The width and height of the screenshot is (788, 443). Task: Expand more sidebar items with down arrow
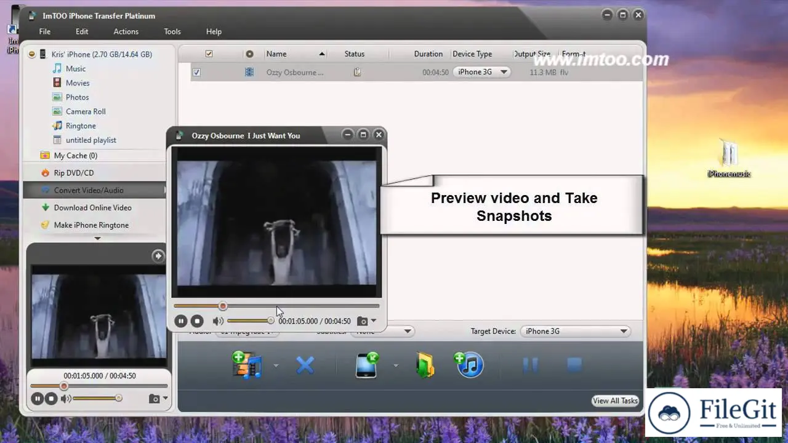point(97,238)
